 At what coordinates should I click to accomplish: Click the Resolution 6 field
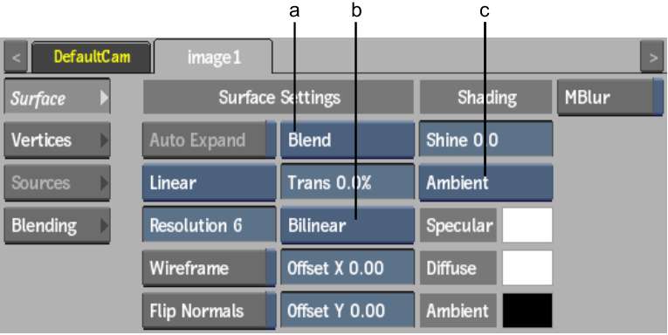[x=209, y=225]
